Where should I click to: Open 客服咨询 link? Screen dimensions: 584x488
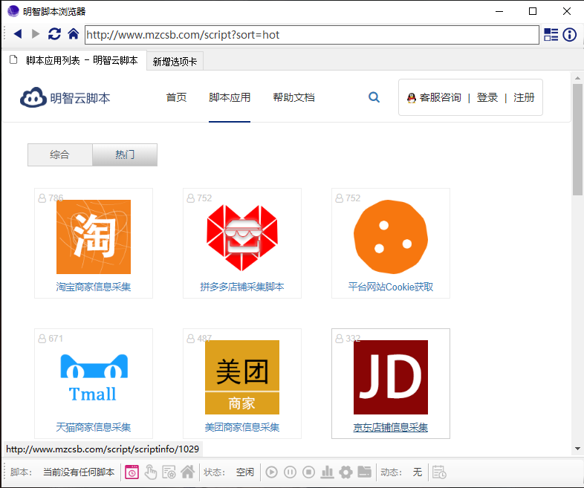(441, 97)
